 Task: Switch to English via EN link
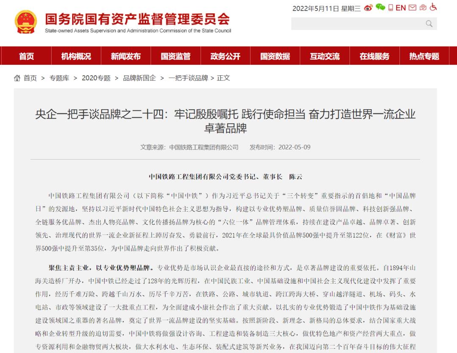tap(400, 8)
